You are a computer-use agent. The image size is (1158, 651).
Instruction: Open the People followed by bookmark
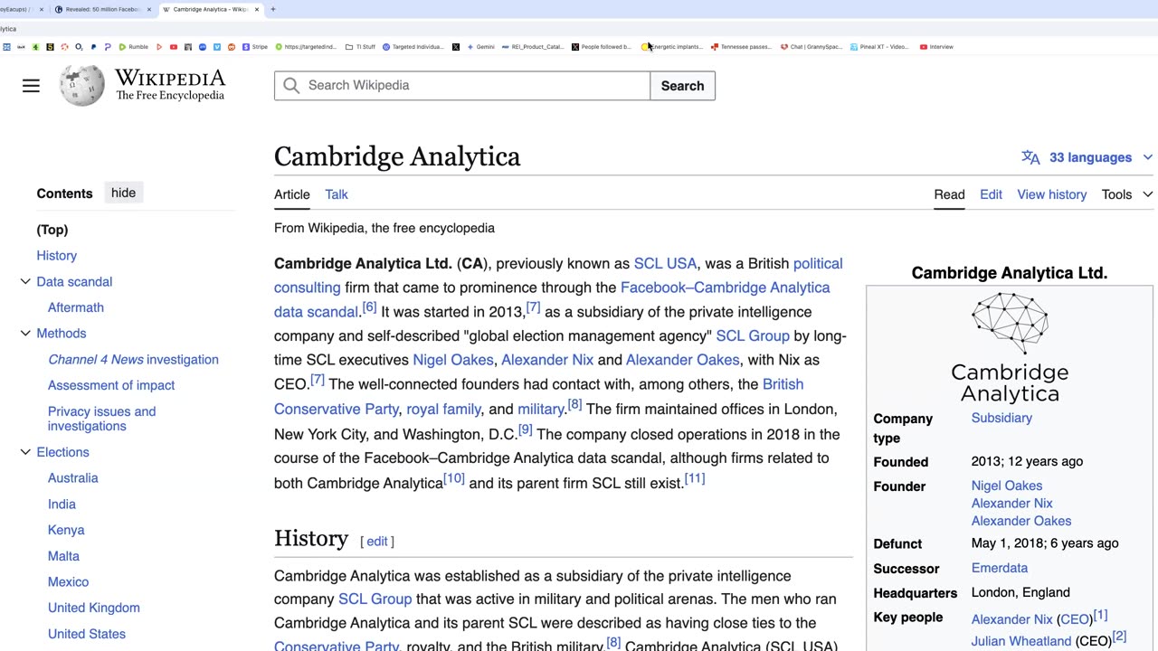(601, 47)
